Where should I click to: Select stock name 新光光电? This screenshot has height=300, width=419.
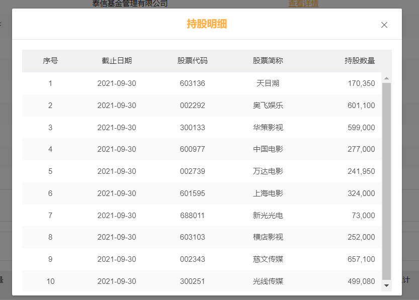[268, 216]
